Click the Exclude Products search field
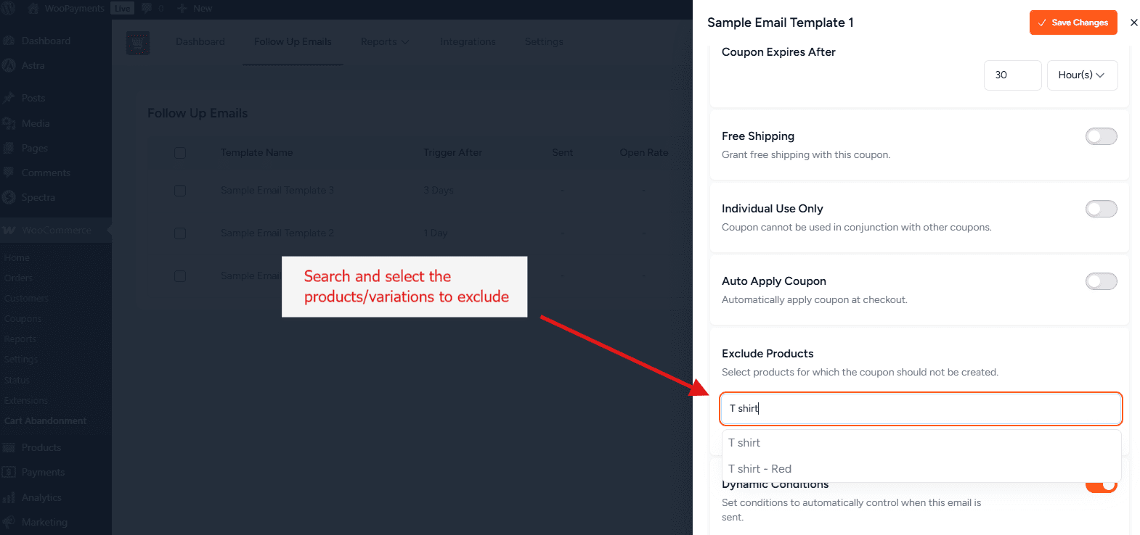Screen dimensions: 1140x535 [x=920, y=409]
